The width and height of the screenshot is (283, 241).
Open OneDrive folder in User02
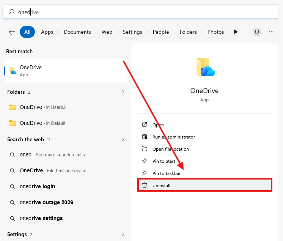66,107
